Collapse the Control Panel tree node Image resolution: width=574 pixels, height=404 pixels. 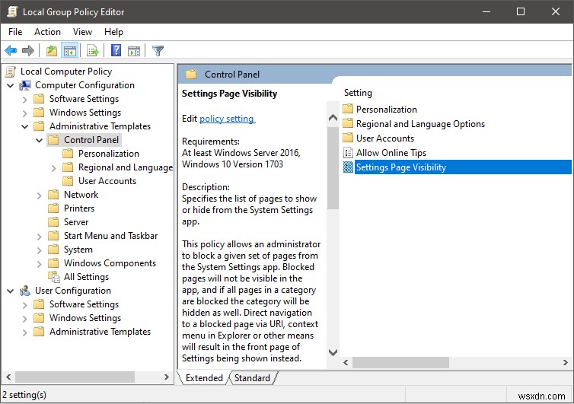40,140
